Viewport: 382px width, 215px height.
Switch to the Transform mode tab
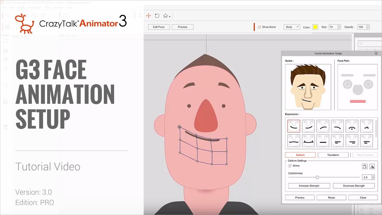[333, 155]
